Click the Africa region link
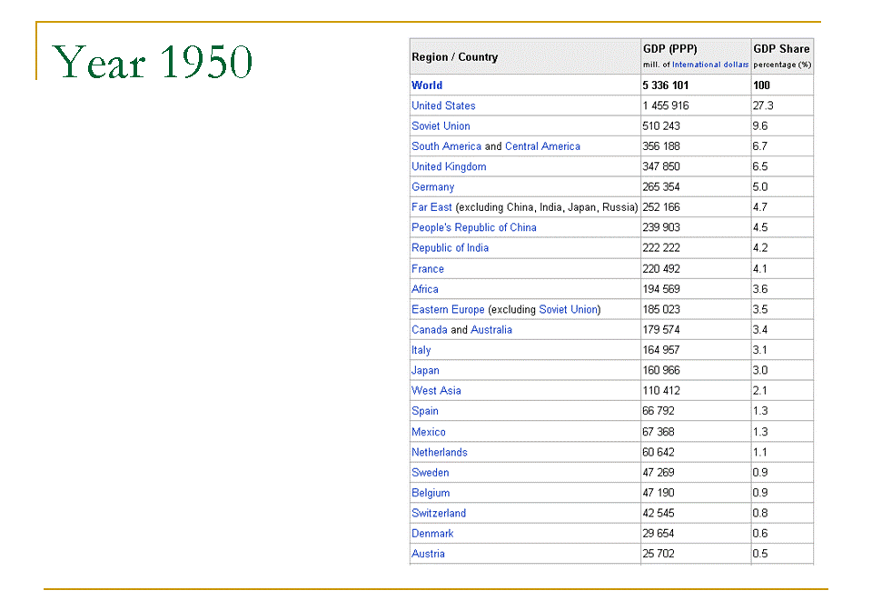The image size is (872, 601). pos(425,289)
